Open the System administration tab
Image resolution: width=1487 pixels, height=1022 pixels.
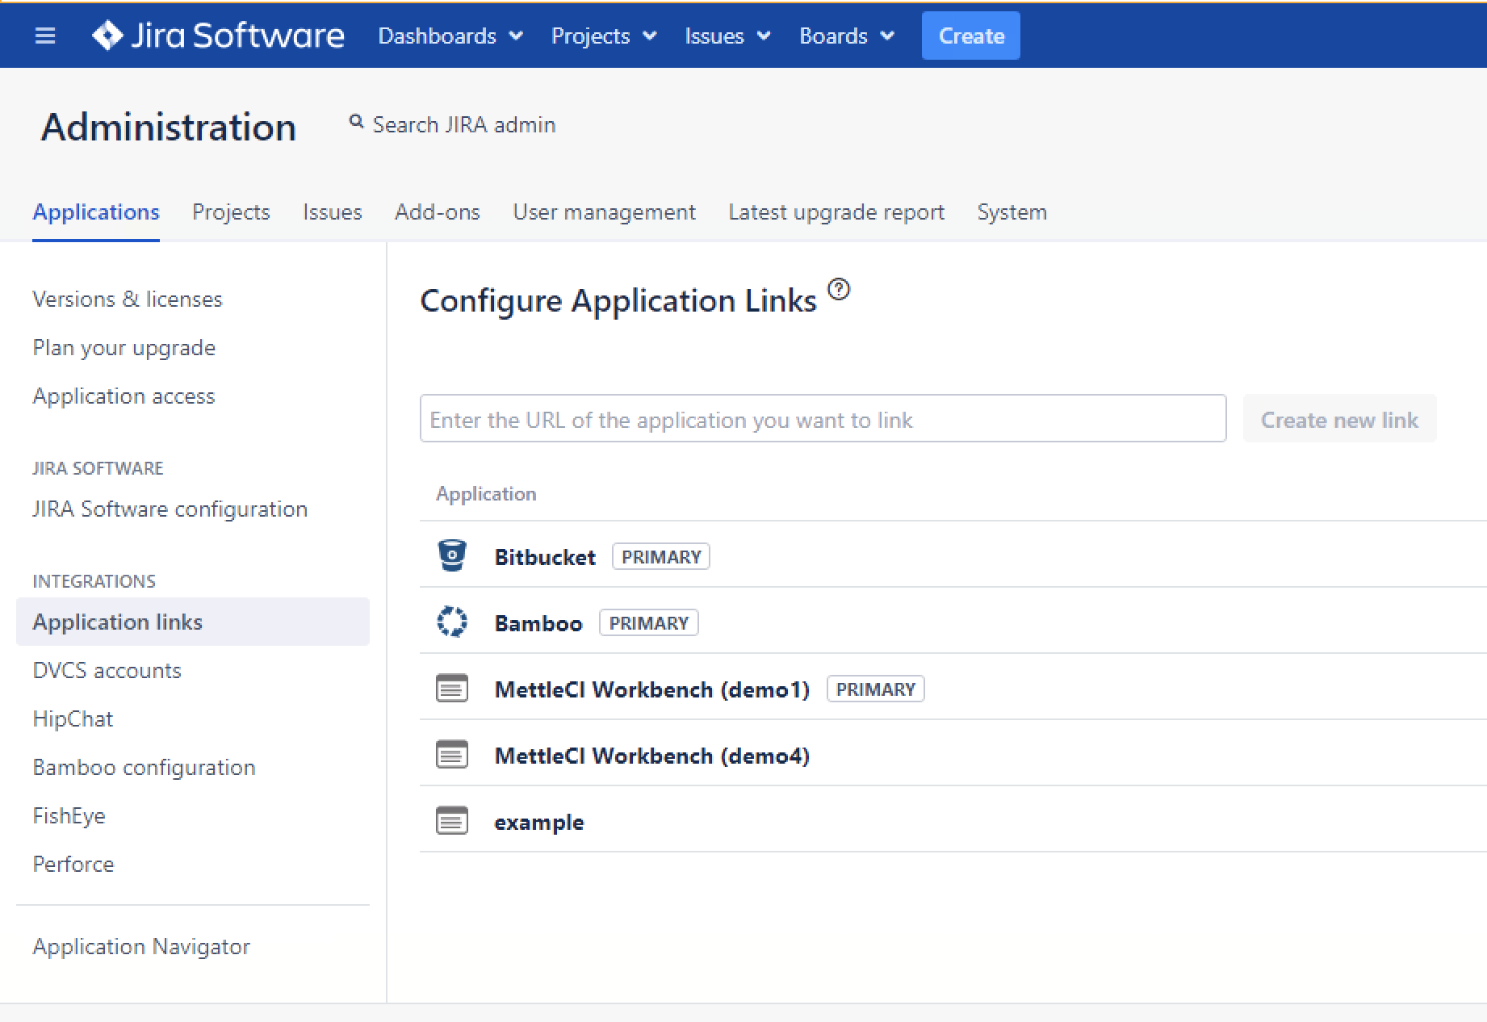1012,212
